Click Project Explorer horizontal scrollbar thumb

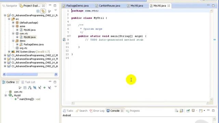tap(22, 74)
